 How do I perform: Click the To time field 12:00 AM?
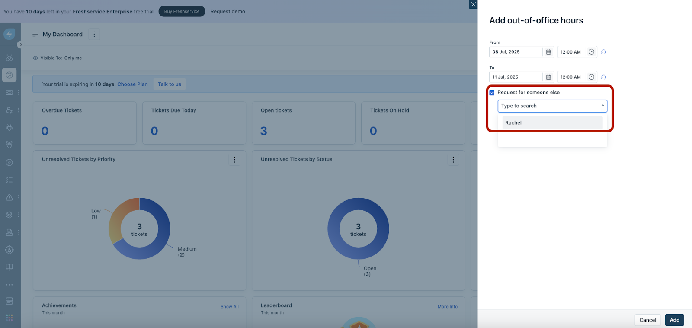(x=571, y=77)
